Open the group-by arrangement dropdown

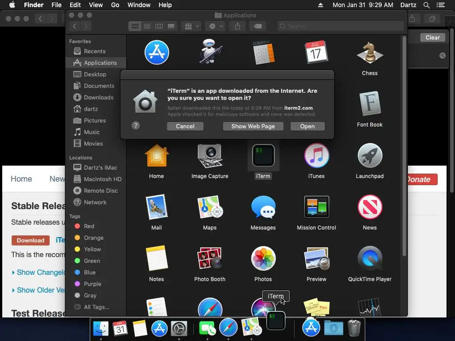pos(191,26)
